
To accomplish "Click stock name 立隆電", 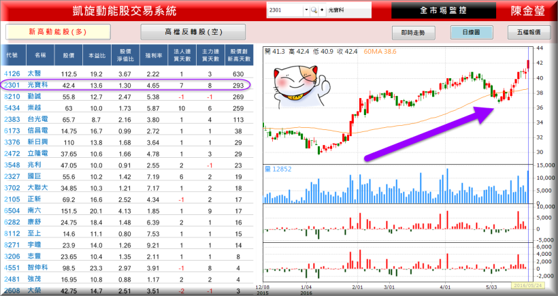I will [37, 153].
